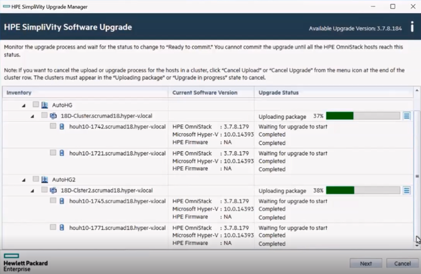This screenshot has height=274, width=421.
Task: Click host icon for houh10-1721
Action: coord(62,153)
